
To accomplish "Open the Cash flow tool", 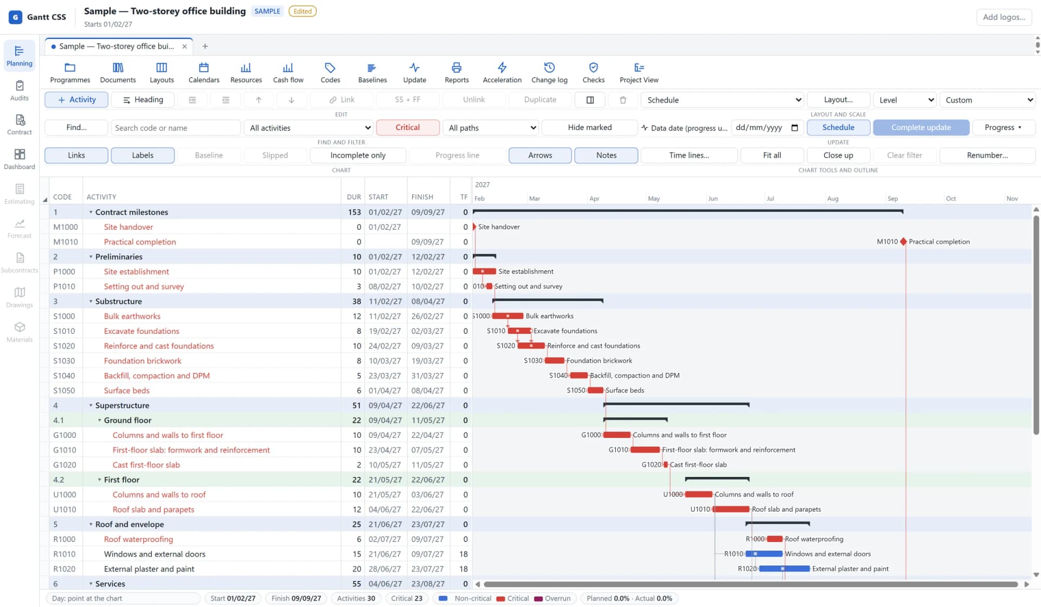I will tap(288, 73).
